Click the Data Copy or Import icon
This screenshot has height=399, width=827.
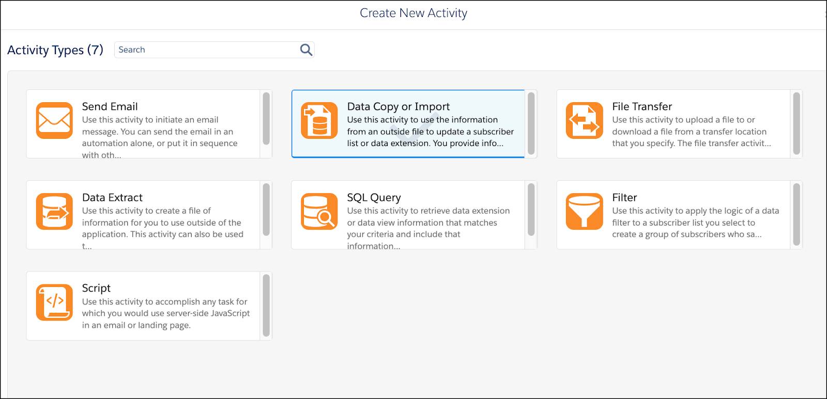[319, 121]
